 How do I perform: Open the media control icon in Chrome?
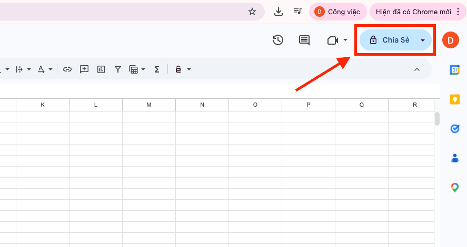point(297,11)
